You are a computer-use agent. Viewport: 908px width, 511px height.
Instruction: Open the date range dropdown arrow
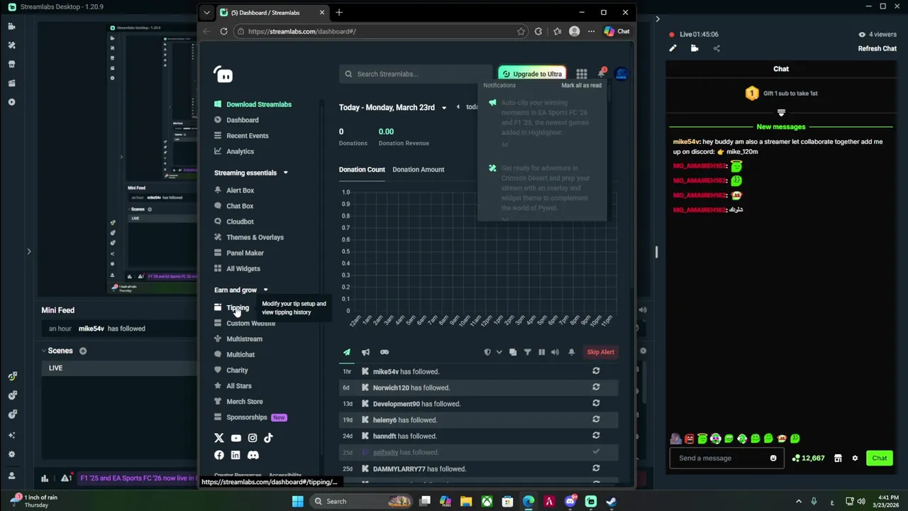444,108
